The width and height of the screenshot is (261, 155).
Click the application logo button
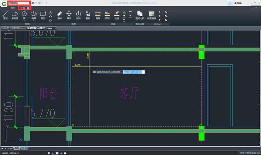pyautogui.click(x=4, y=4)
